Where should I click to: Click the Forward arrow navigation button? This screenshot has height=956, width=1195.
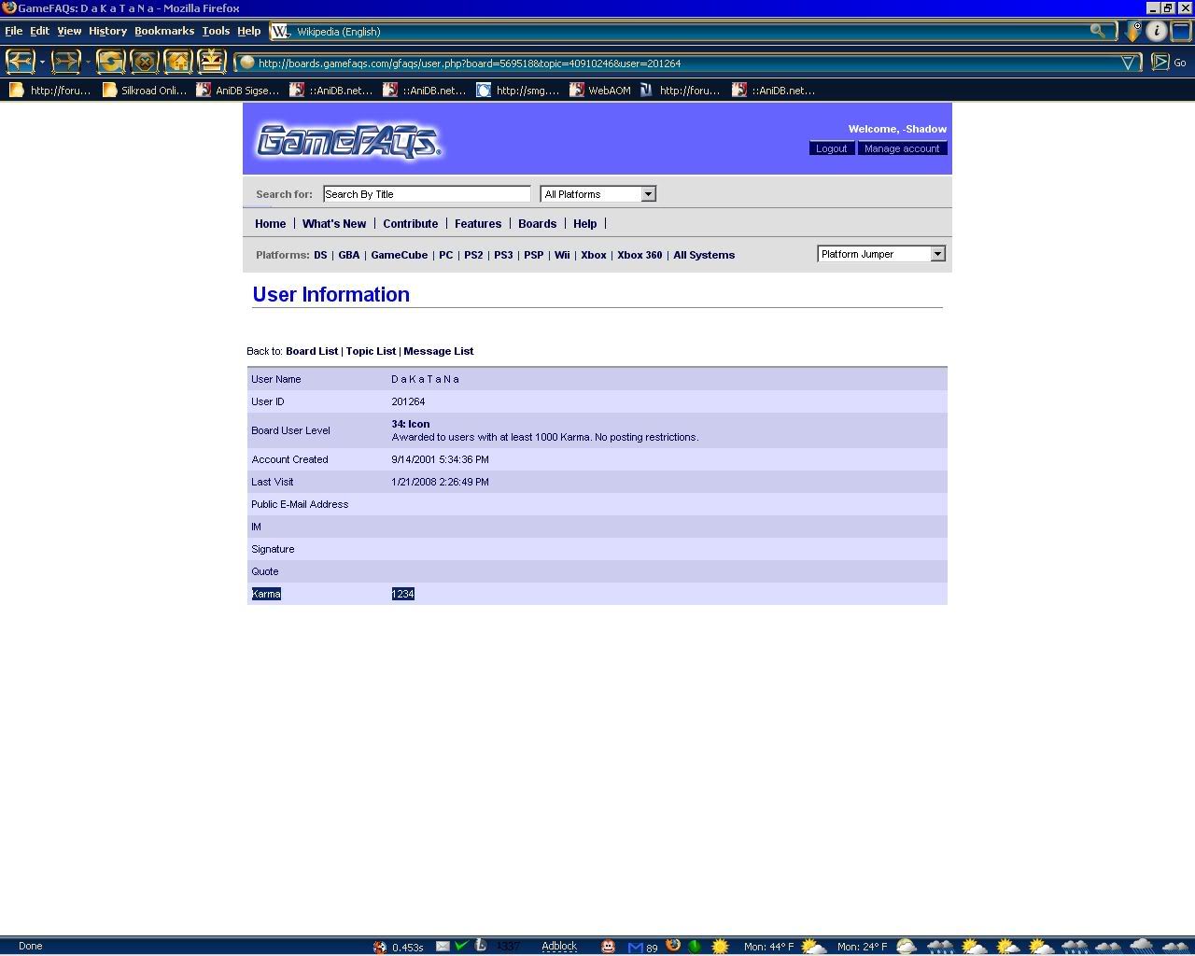(x=65, y=63)
